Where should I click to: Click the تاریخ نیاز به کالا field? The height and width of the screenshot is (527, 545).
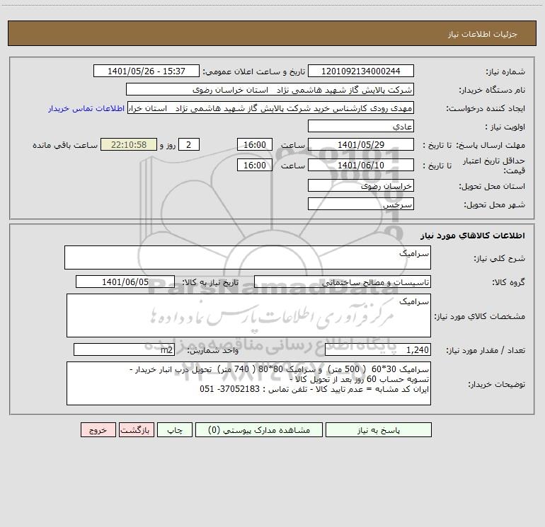[x=125, y=282]
